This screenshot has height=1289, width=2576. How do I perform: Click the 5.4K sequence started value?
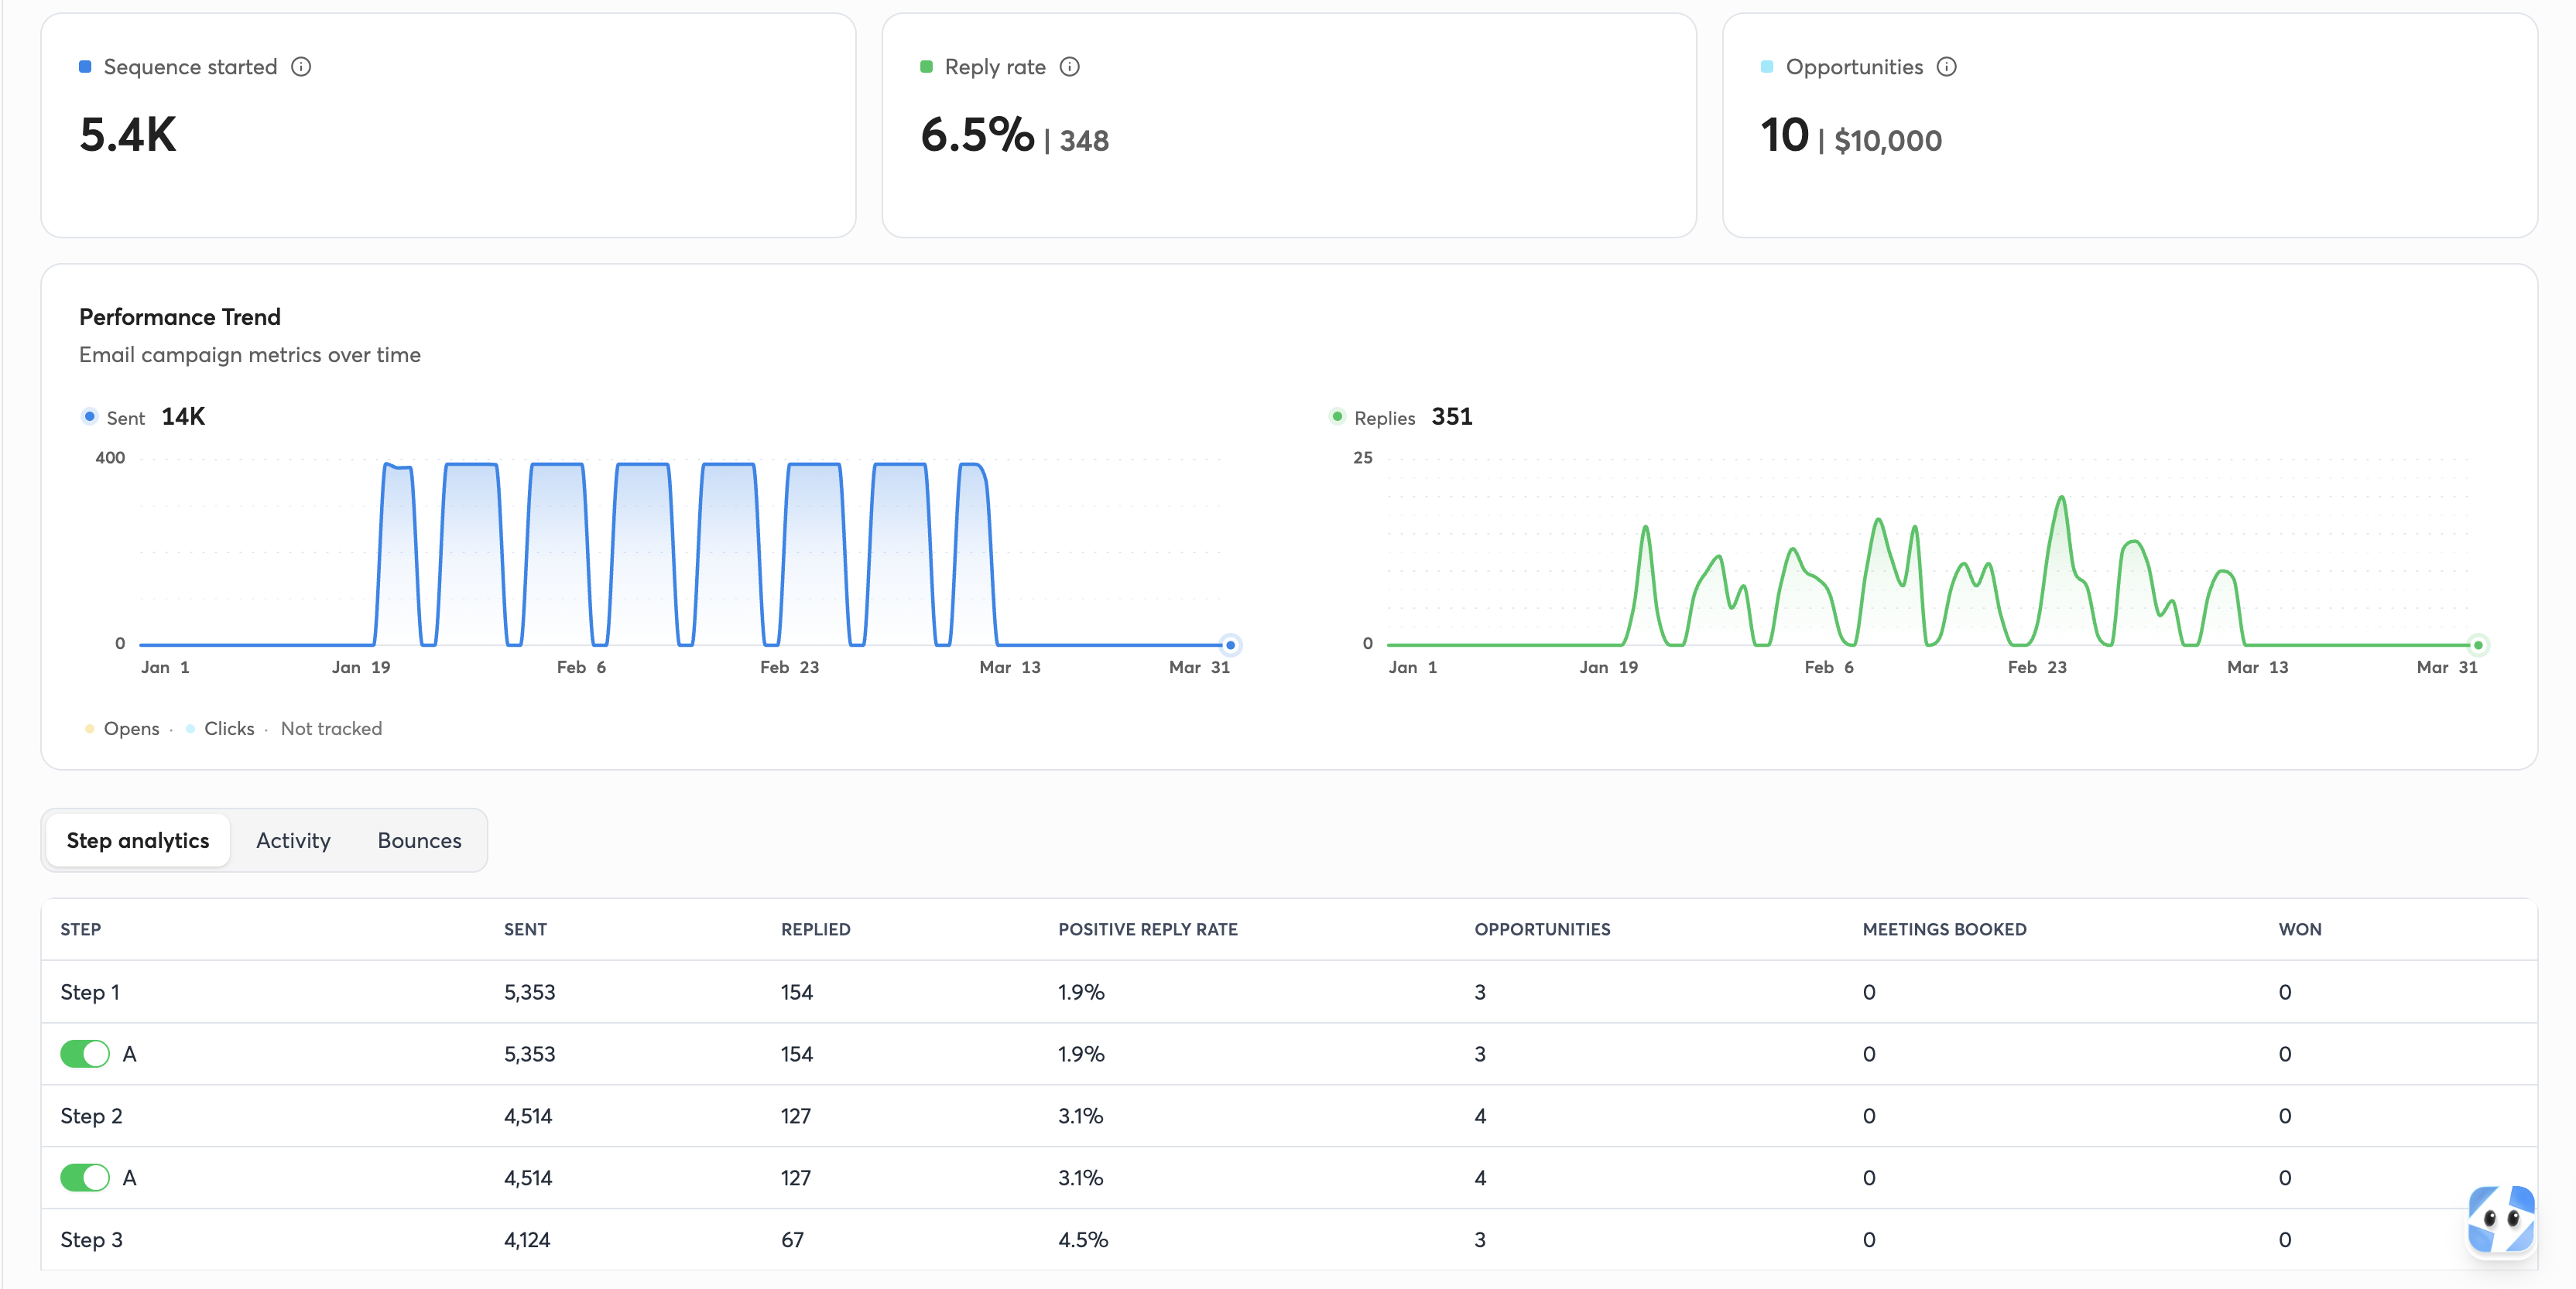click(x=128, y=135)
